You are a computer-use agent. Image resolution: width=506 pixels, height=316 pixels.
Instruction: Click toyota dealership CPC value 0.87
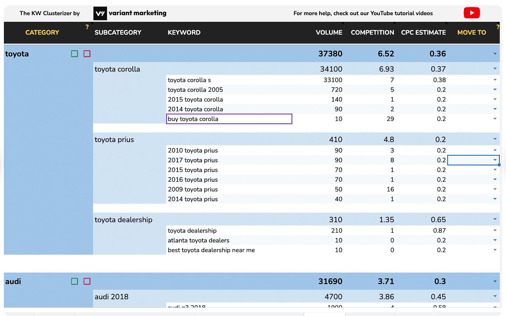tap(439, 230)
